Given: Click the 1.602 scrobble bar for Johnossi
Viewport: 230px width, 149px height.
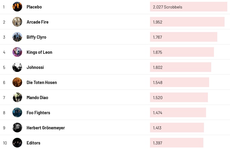Looking at the screenshot, I should [180, 67].
